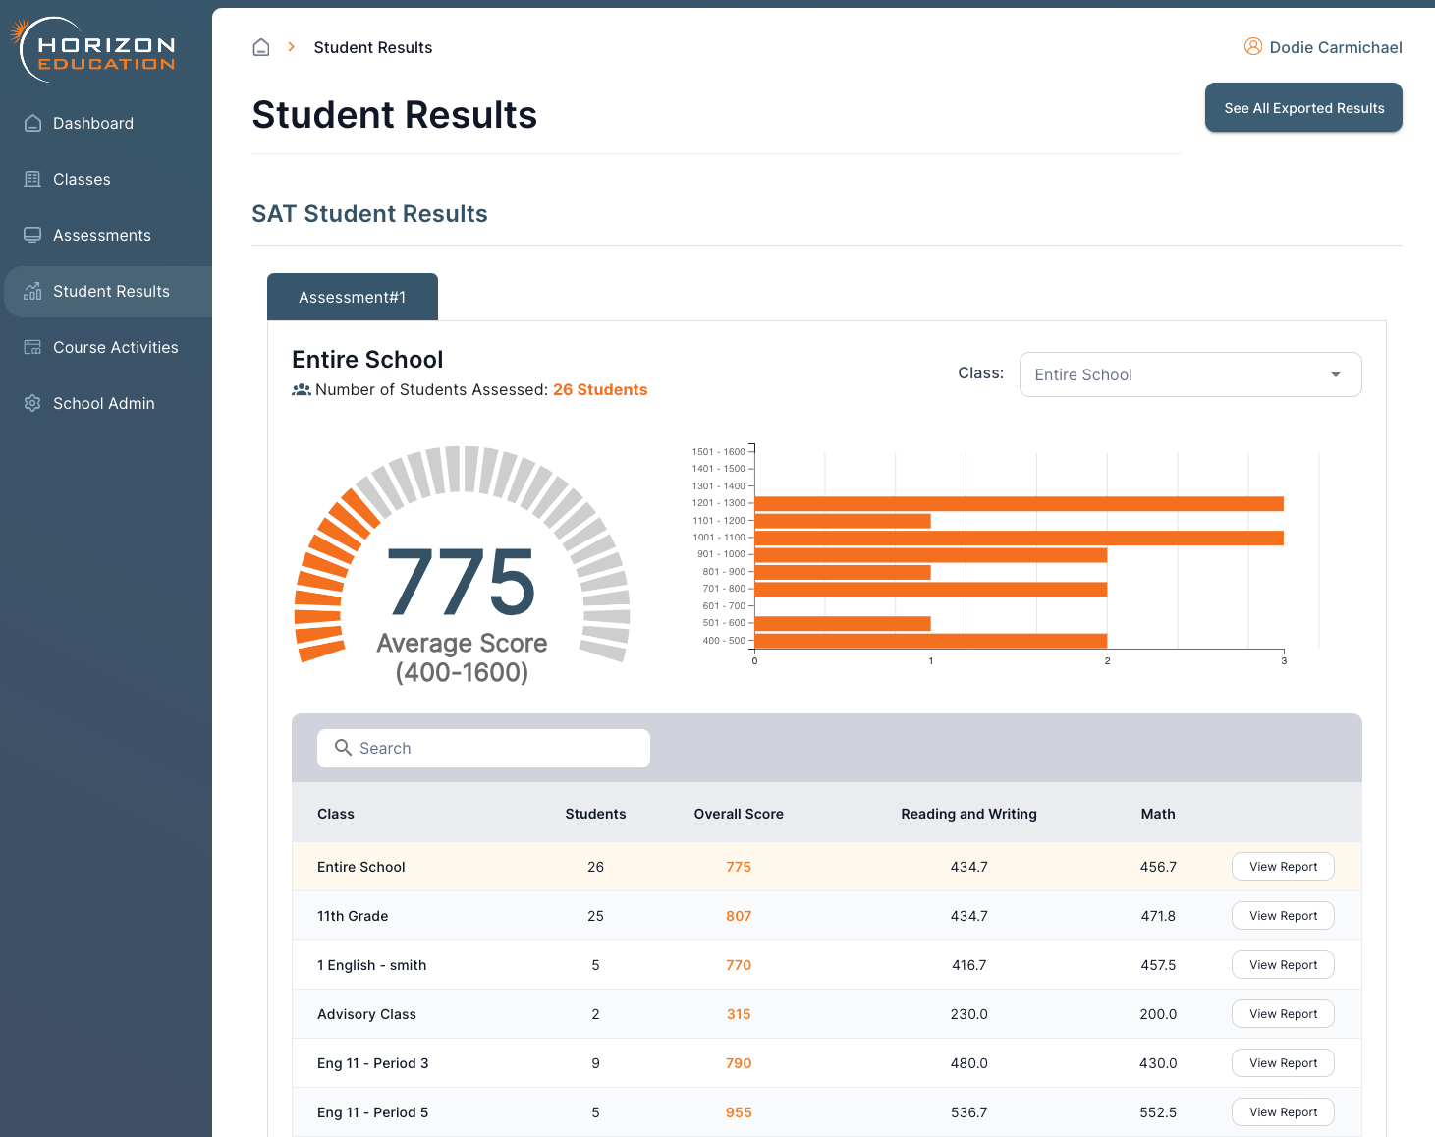
Task: View Report for 11th Grade
Action: coord(1283,916)
